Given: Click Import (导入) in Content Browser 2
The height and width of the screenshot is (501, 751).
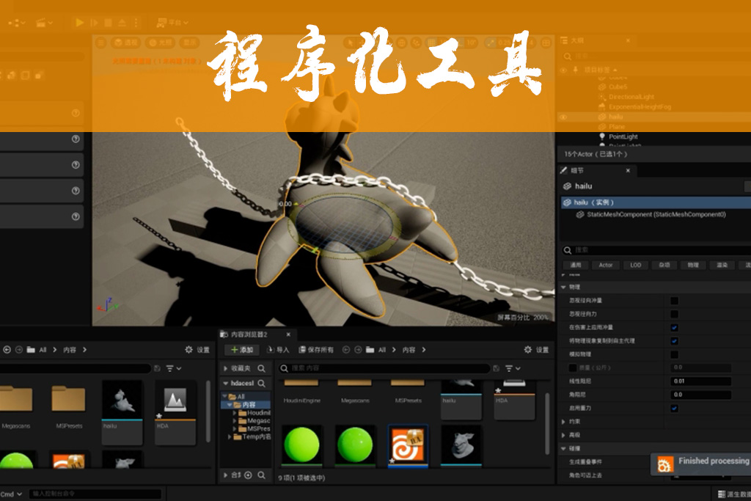Looking at the screenshot, I should 278,350.
